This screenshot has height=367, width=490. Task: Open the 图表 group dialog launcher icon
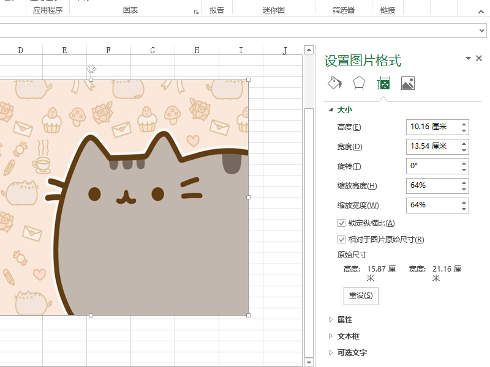[195, 11]
